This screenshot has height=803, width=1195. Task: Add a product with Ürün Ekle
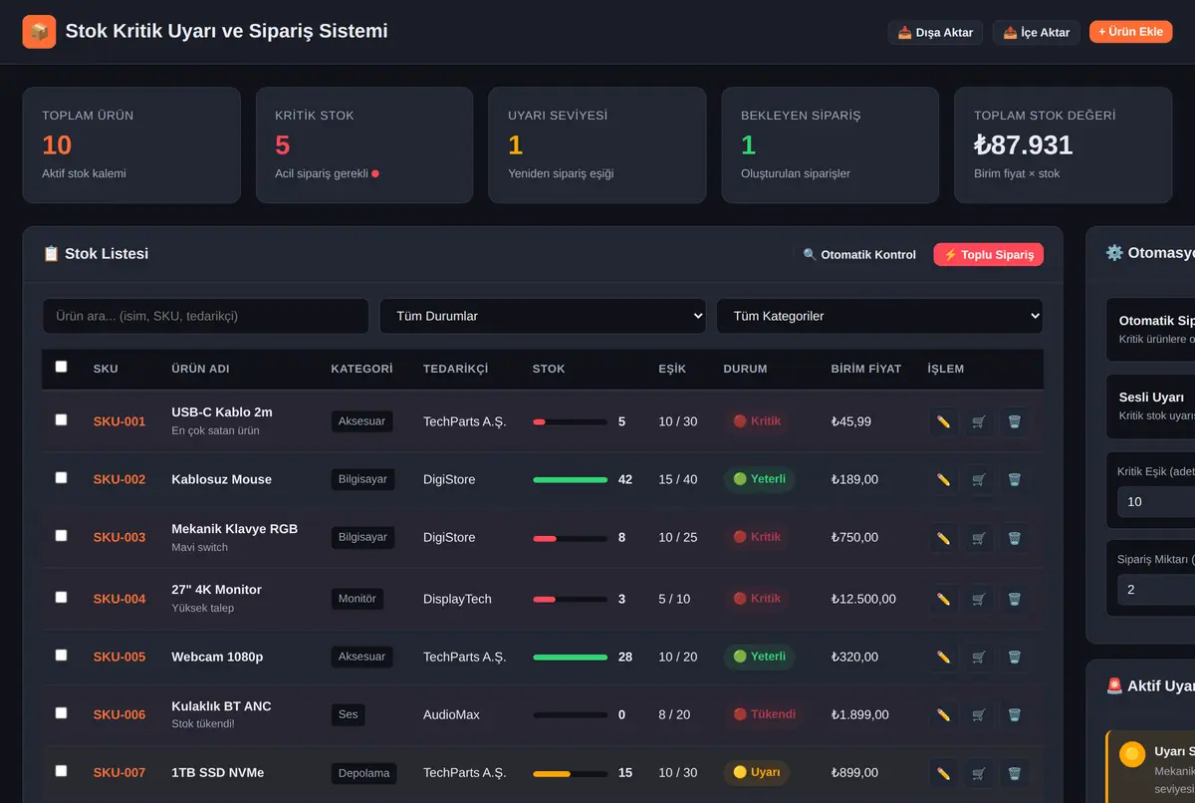[x=1130, y=32]
